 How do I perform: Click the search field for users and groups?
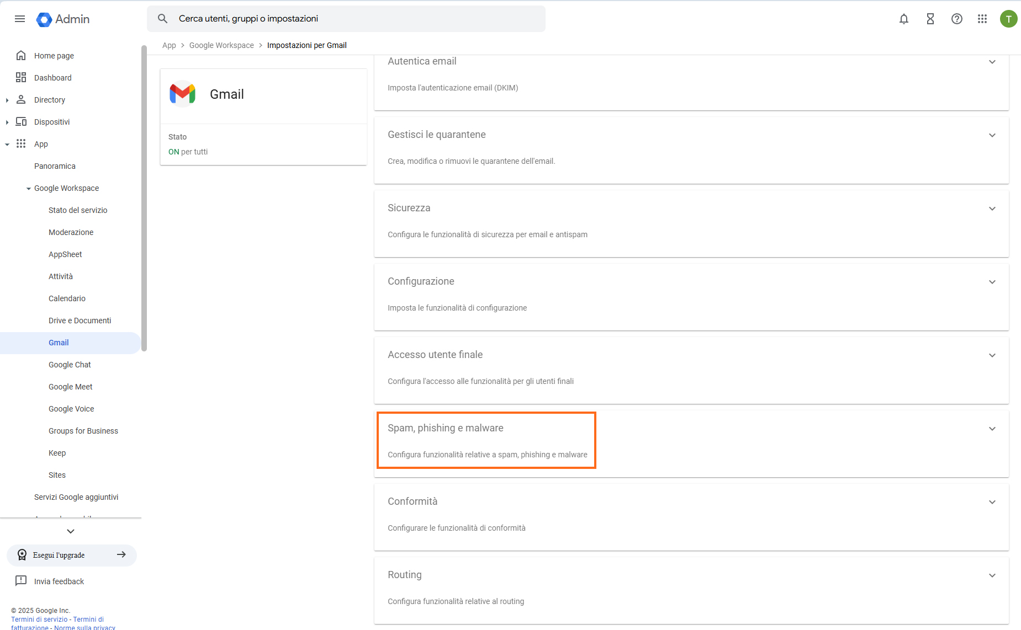(x=353, y=19)
